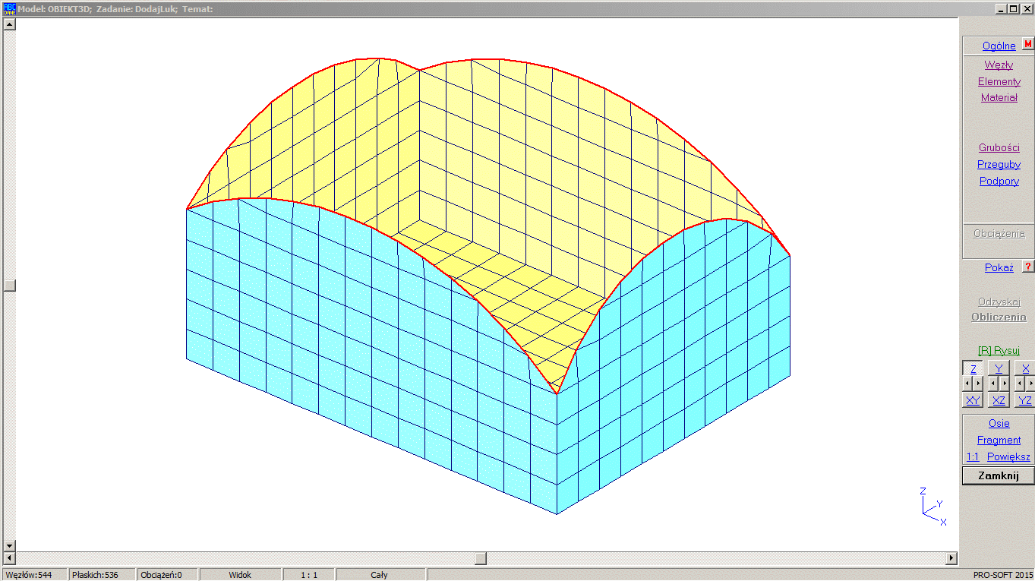Screen dimensions: 1035x581
Task: Open the Ogólne menu
Action: 999,46
